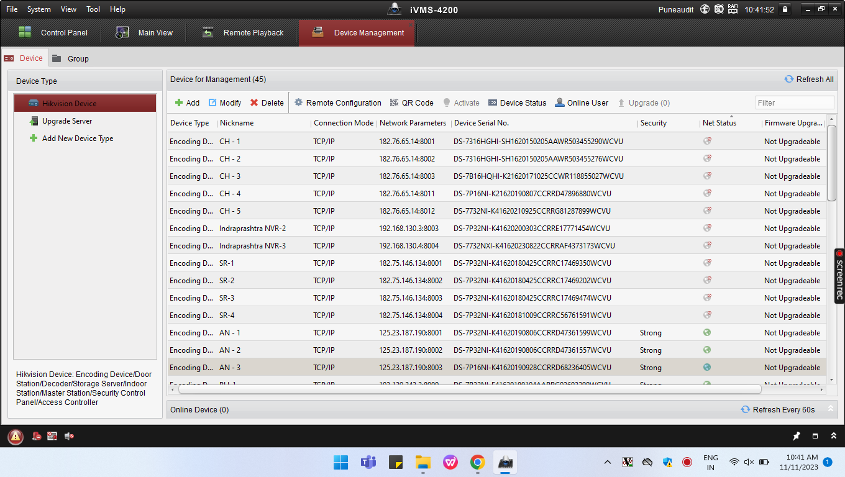This screenshot has height=477, width=845.
Task: Add a new device
Action: (x=187, y=103)
